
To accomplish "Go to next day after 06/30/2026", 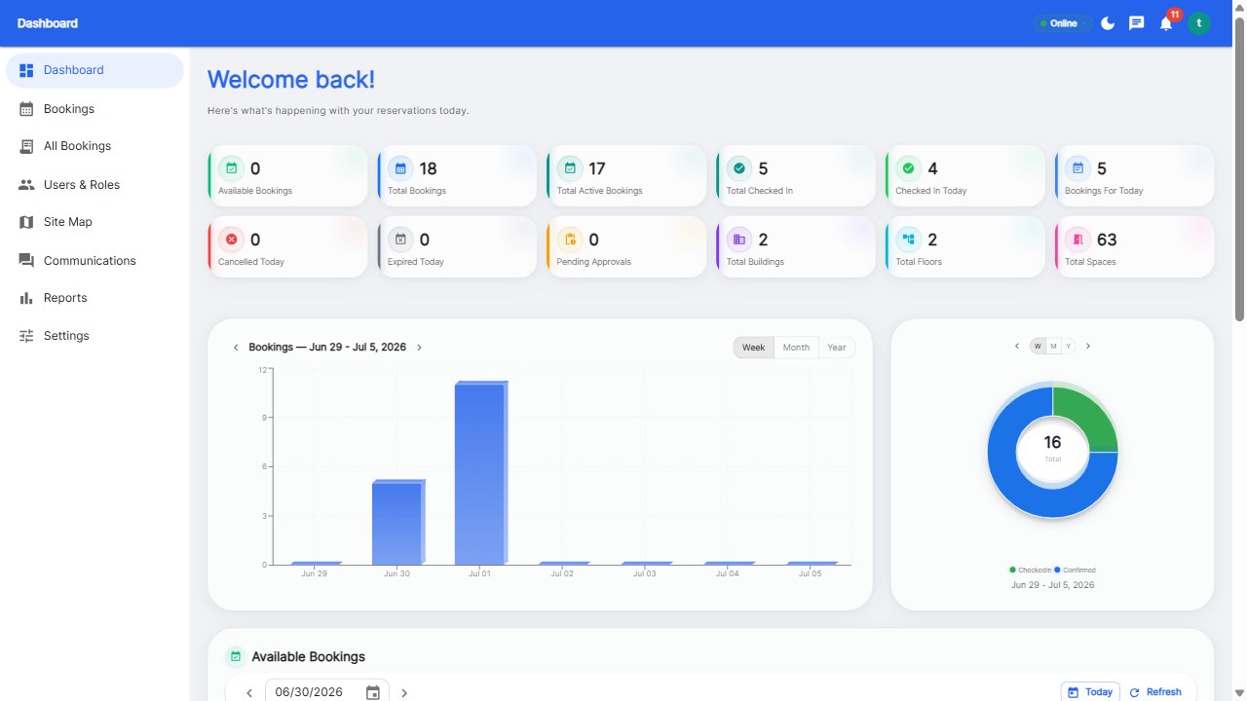I will [x=404, y=693].
